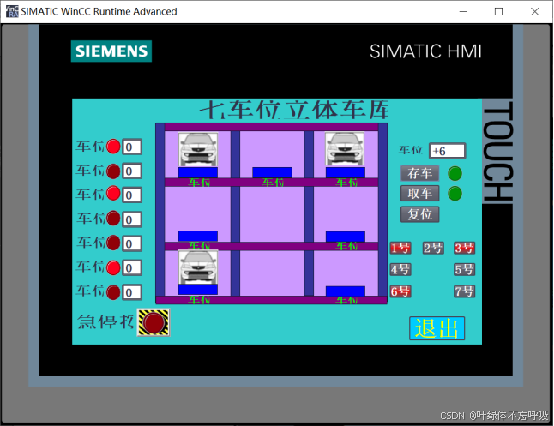This screenshot has width=554, height=426.
Task: Click the fourth 车位 indicator lamp
Action: (113, 219)
